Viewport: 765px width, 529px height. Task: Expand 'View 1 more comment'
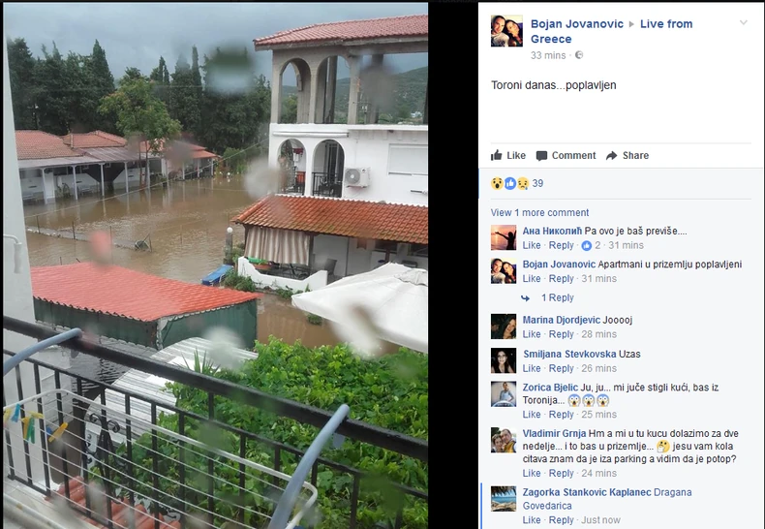539,213
